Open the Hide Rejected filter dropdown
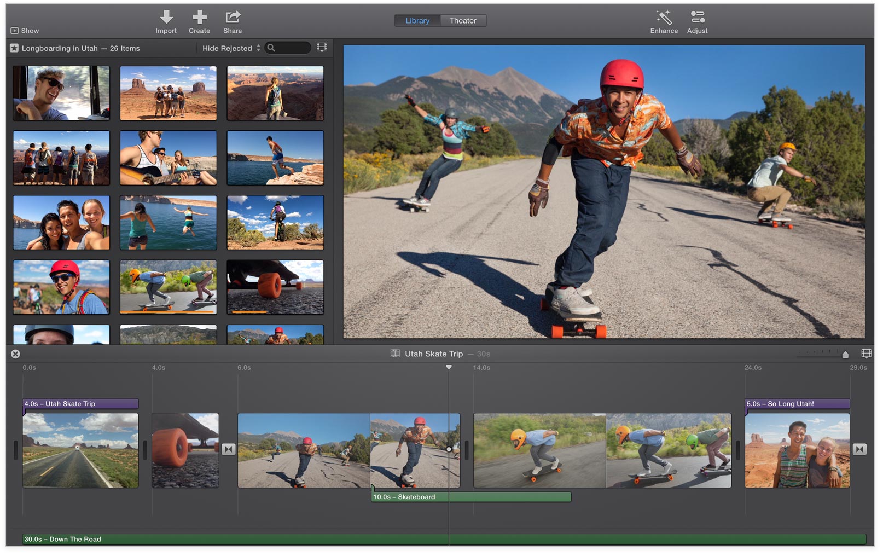Image resolution: width=883 pixels, height=556 pixels. click(229, 48)
